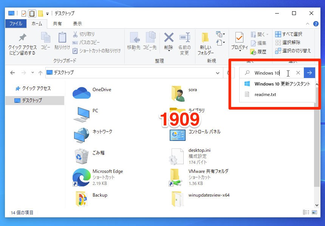Open the File (ファイル) tab
Image resolution: width=325 pixels, height=226 pixels.
[16, 24]
